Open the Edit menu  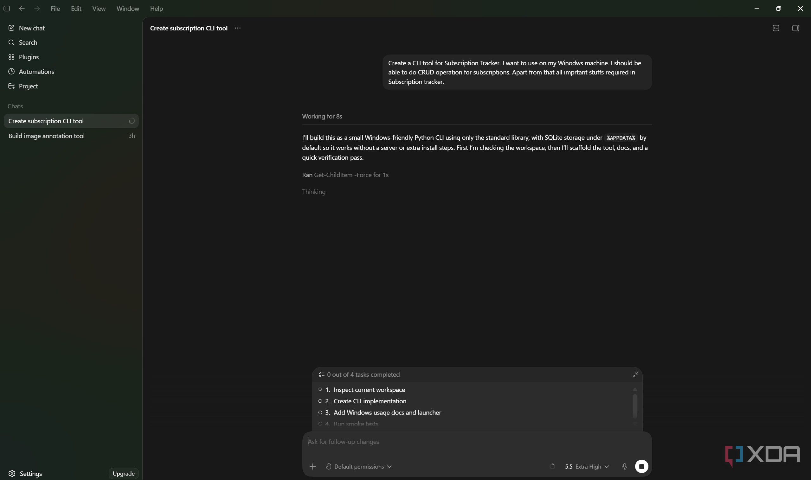[x=76, y=9]
